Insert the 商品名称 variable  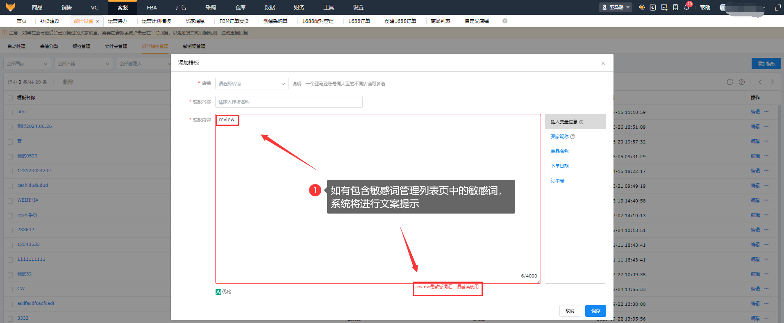pos(559,152)
